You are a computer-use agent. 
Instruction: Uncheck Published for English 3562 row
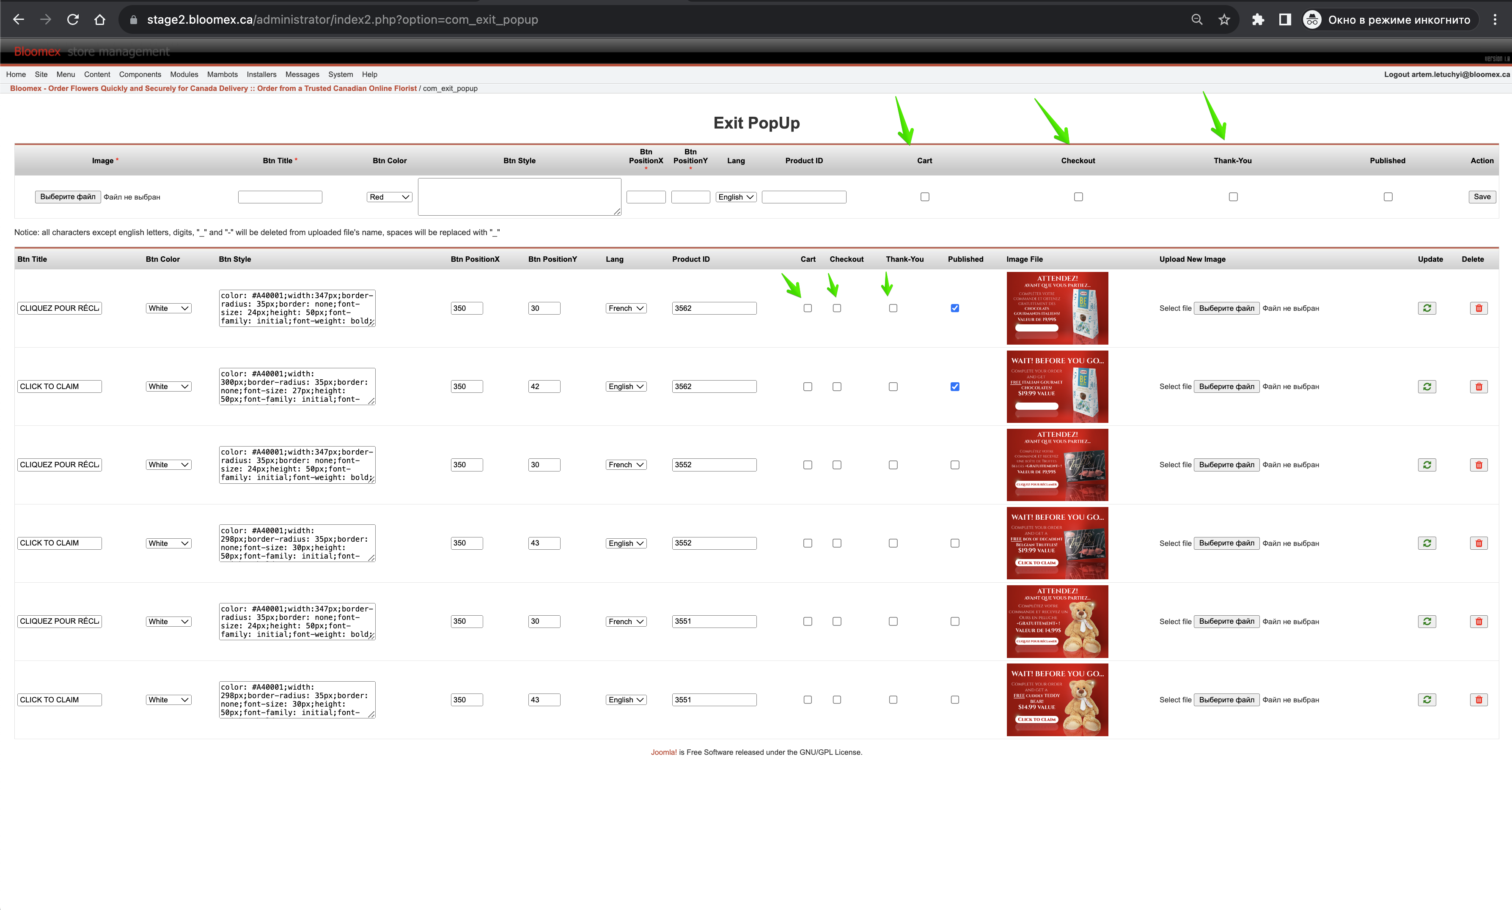(x=954, y=387)
